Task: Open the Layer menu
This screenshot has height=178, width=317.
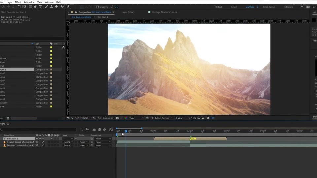Action: click(x=10, y=2)
